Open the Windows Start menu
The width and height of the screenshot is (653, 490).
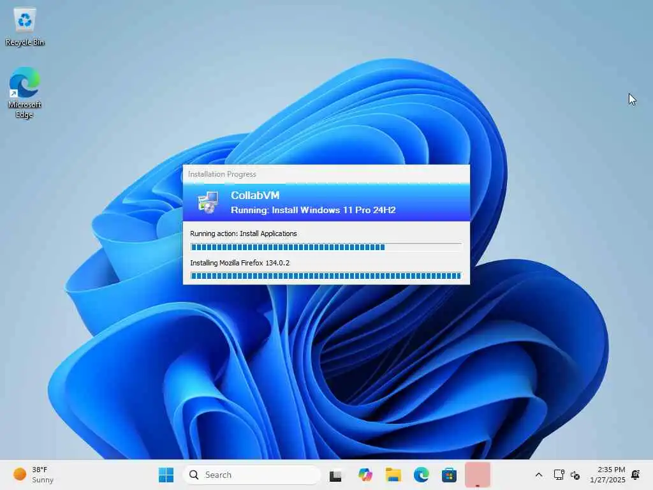[166, 475]
